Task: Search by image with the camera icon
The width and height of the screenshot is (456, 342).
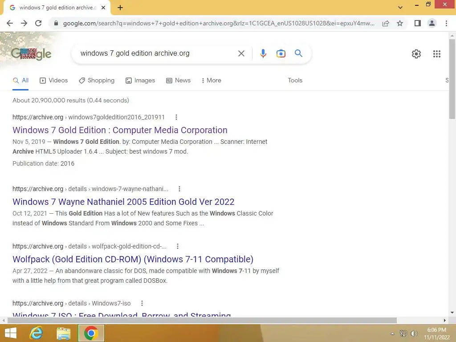Action: pyautogui.click(x=281, y=53)
